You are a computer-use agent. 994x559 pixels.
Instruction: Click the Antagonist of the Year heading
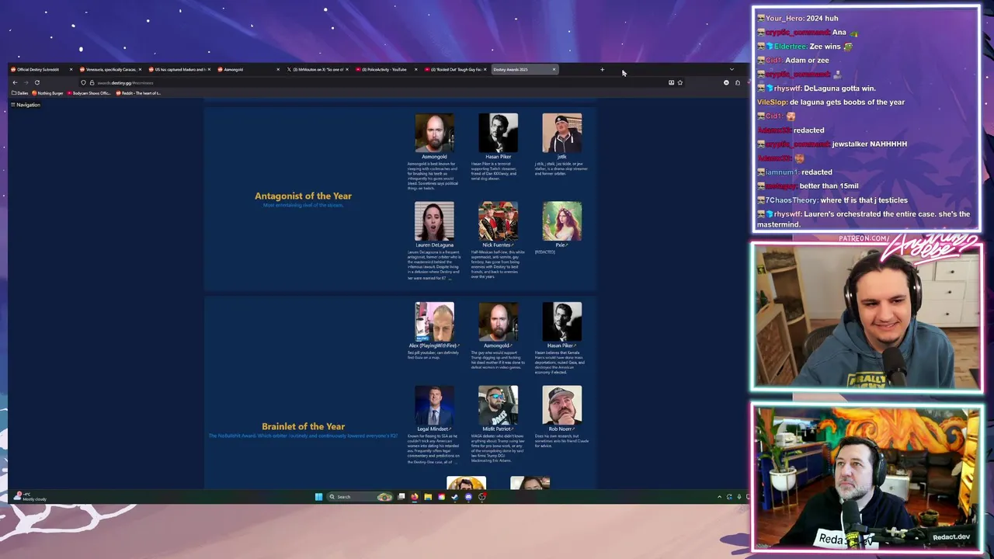[303, 196]
